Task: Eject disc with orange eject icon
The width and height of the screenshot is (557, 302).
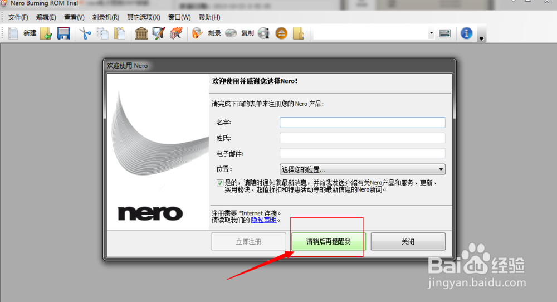Action: coord(281,33)
